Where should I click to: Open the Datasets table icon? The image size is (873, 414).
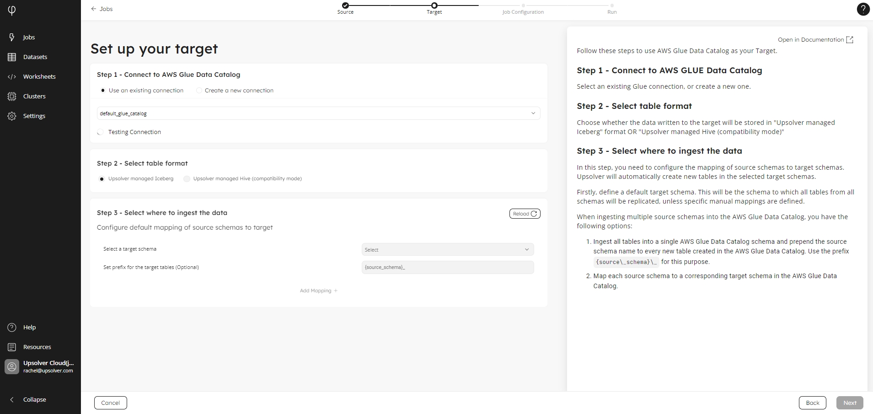[x=12, y=57]
